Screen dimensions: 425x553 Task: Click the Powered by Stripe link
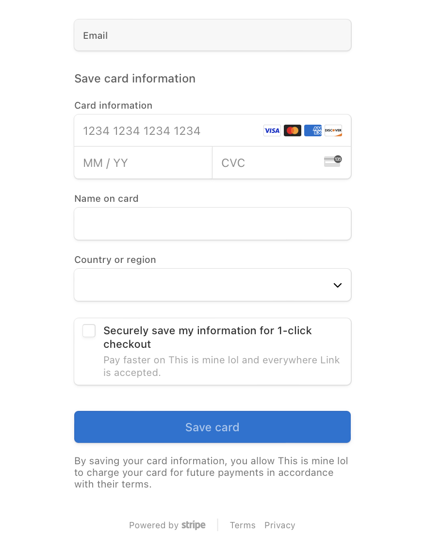tap(167, 525)
